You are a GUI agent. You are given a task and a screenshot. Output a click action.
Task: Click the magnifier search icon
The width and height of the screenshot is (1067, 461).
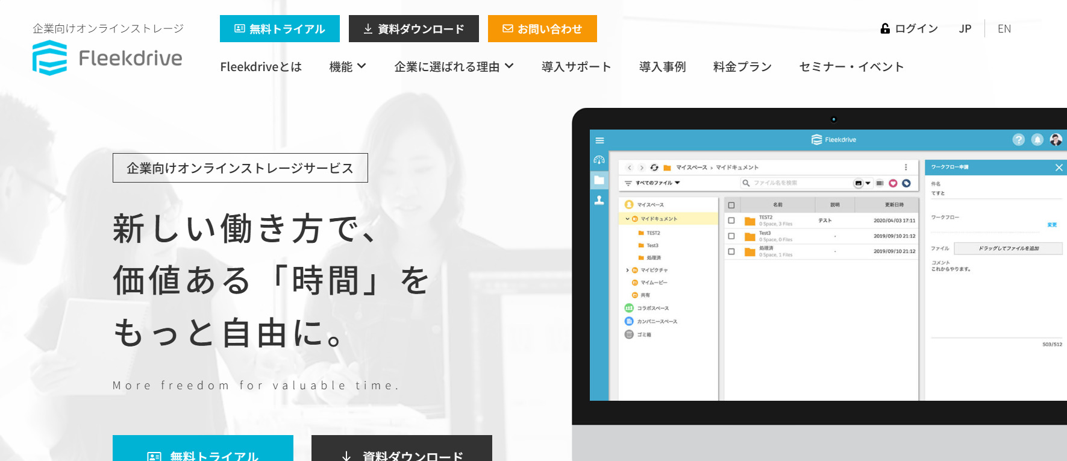[x=746, y=183]
